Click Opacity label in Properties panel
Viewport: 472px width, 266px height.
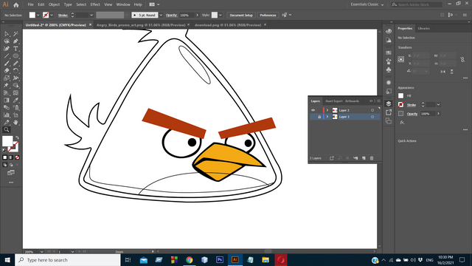tap(412, 114)
